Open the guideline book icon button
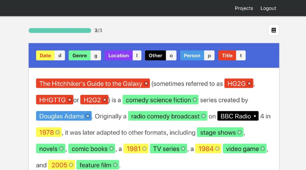Image resolution: width=306 pixels, height=170 pixels. [x=273, y=30]
